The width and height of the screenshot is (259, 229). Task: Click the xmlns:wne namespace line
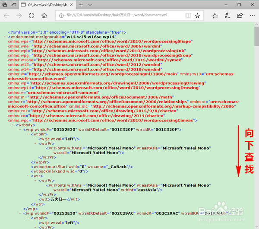pyautogui.click(x=85, y=46)
